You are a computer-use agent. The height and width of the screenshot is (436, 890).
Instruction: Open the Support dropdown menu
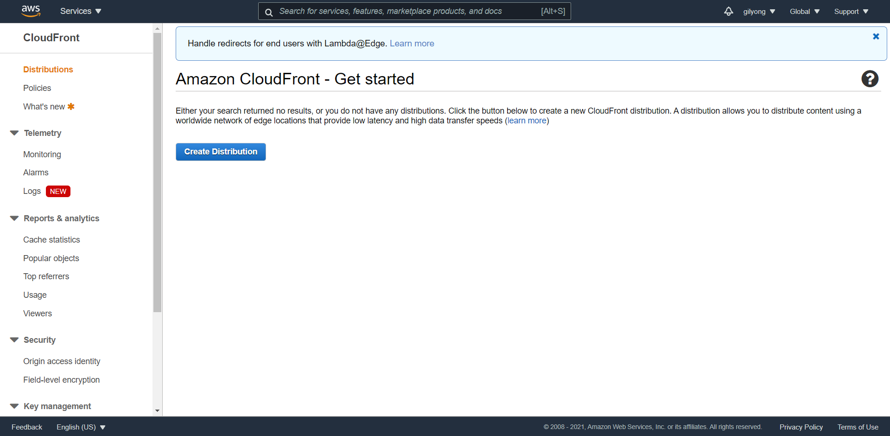click(851, 12)
